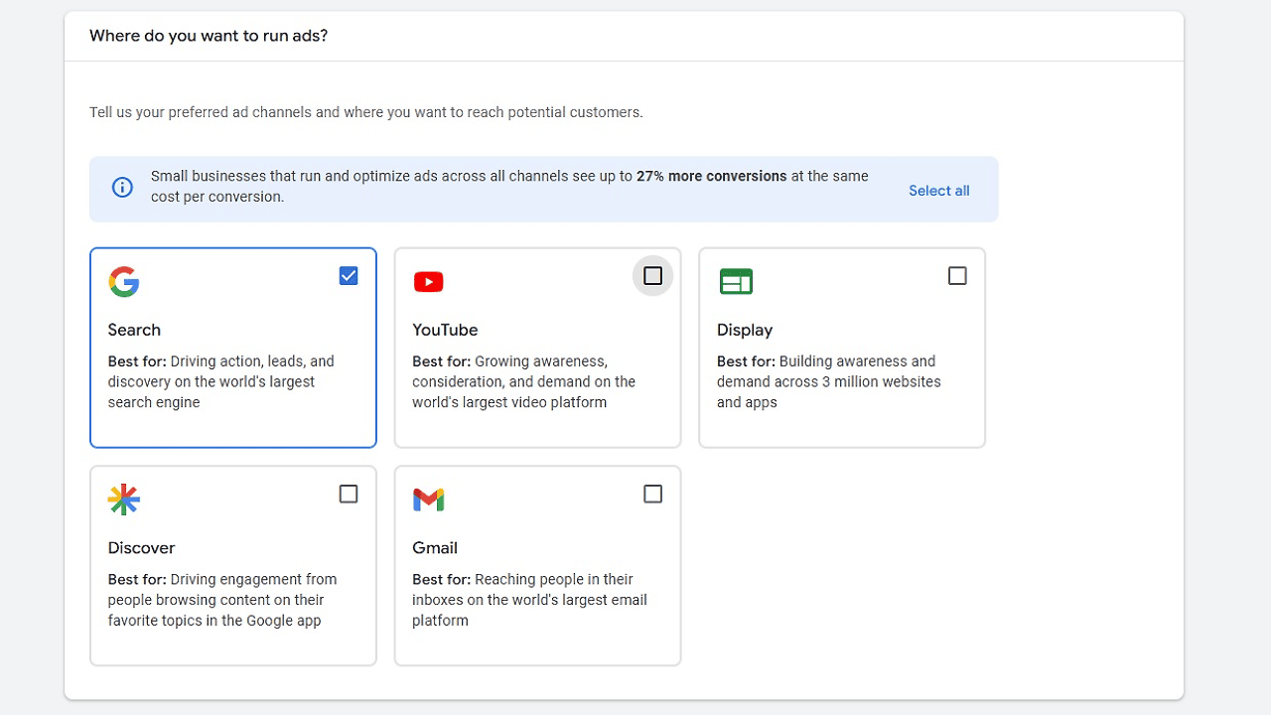1271x715 pixels.
Task: Enable the YouTube channel checkbox
Action: pos(652,276)
